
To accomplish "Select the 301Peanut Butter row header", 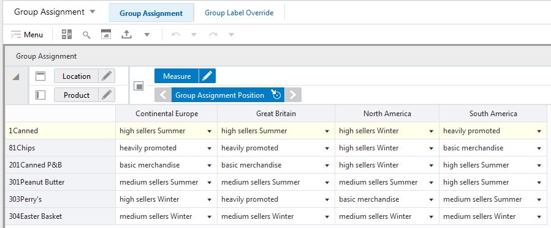I will (60, 182).
